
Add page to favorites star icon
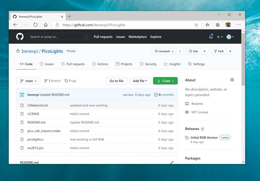pos(196,25)
